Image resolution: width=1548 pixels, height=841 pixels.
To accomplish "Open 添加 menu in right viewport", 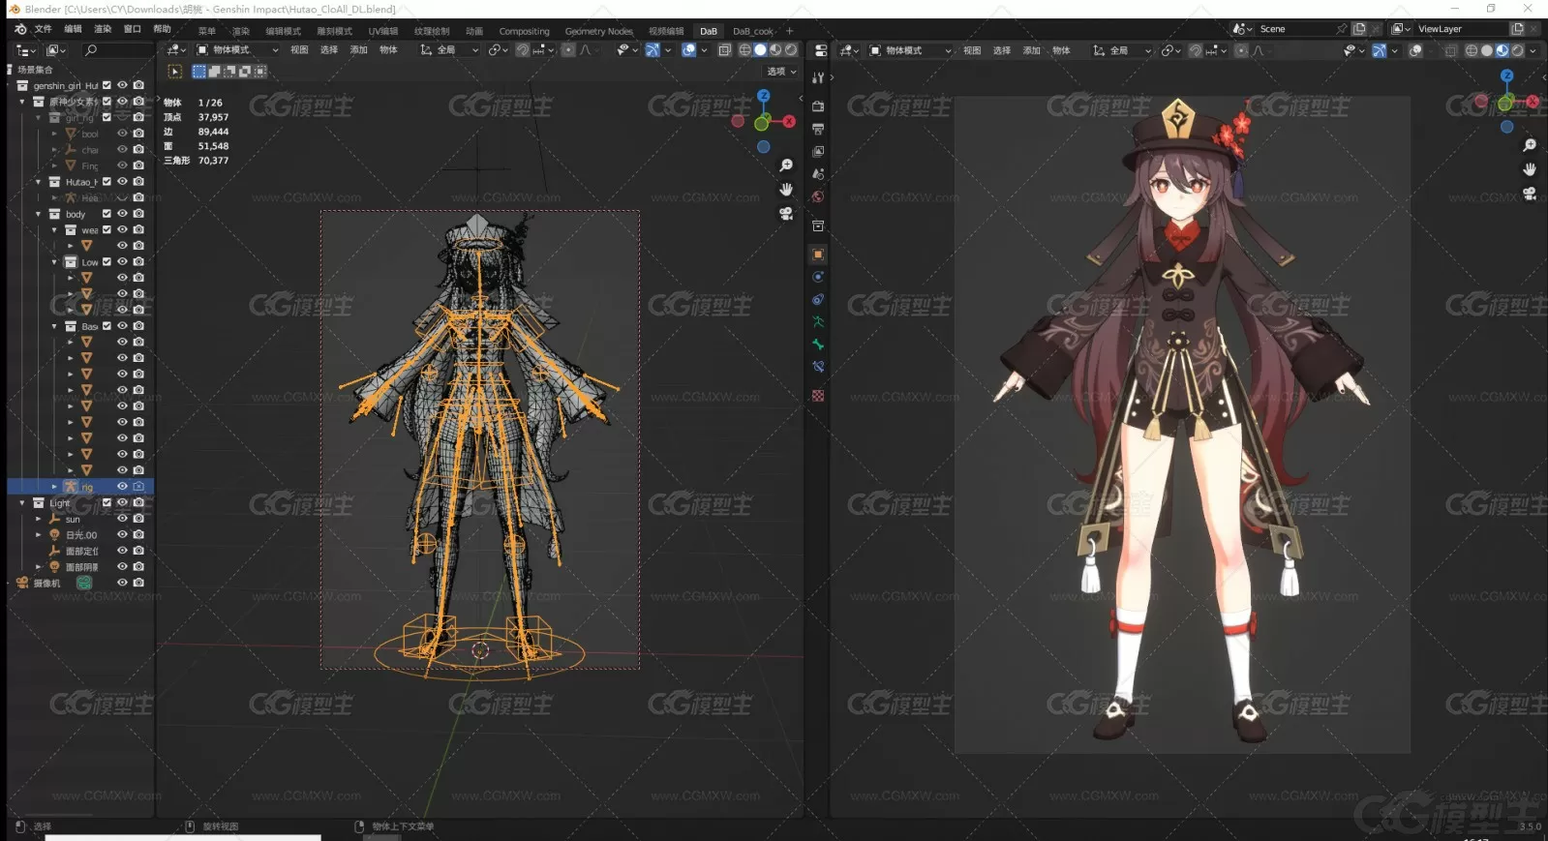I will point(1031,50).
